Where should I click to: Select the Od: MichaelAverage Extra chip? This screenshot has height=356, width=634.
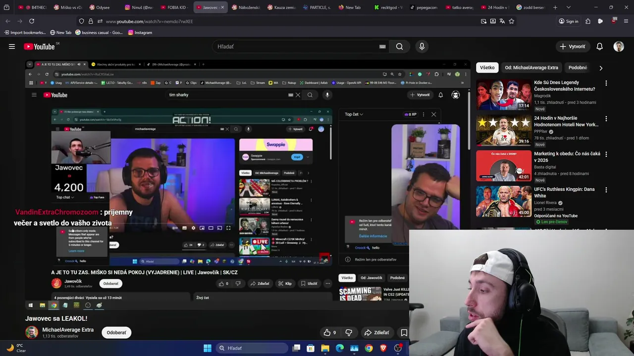[x=531, y=68]
